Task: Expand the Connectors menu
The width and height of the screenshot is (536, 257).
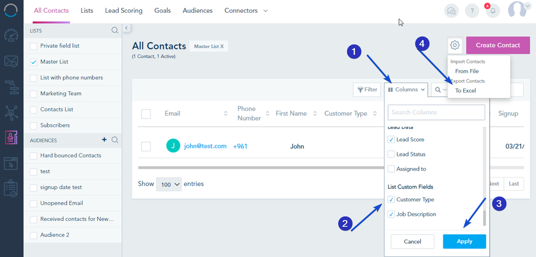Action: 246,10
